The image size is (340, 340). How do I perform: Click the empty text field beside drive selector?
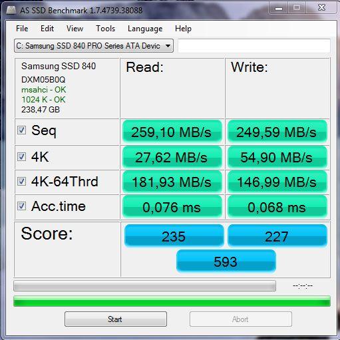254,46
